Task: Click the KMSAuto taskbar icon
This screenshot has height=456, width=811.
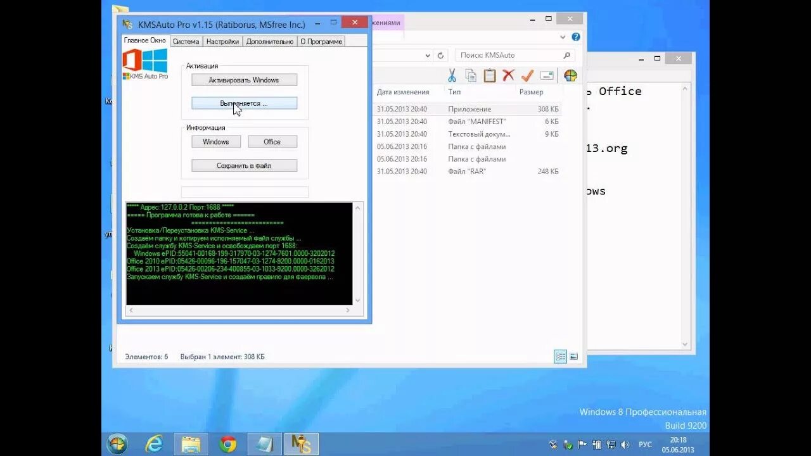Action: click(301, 444)
